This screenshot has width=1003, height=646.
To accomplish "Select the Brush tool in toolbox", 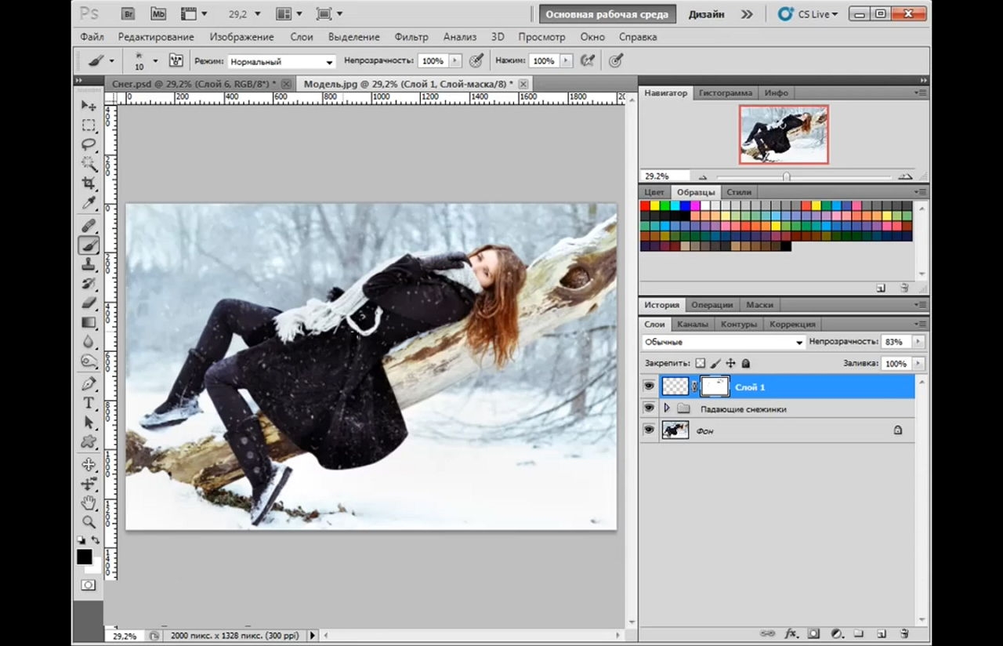I will click(x=89, y=245).
